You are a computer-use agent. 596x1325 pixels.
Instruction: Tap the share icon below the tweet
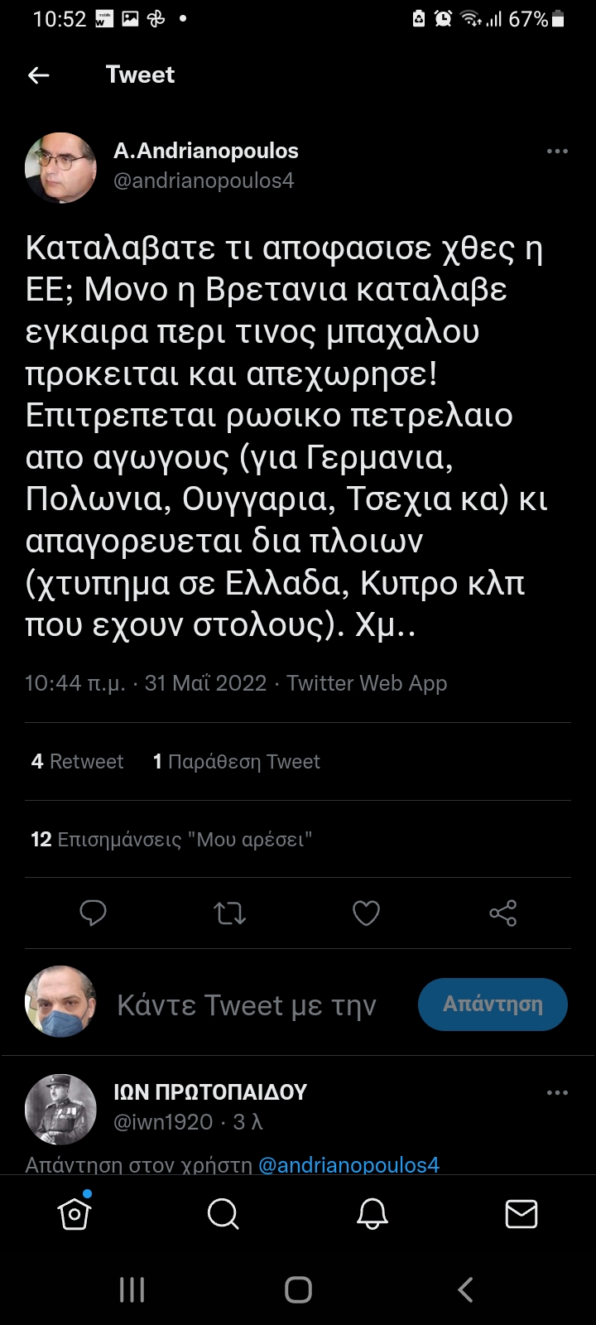[x=502, y=913]
